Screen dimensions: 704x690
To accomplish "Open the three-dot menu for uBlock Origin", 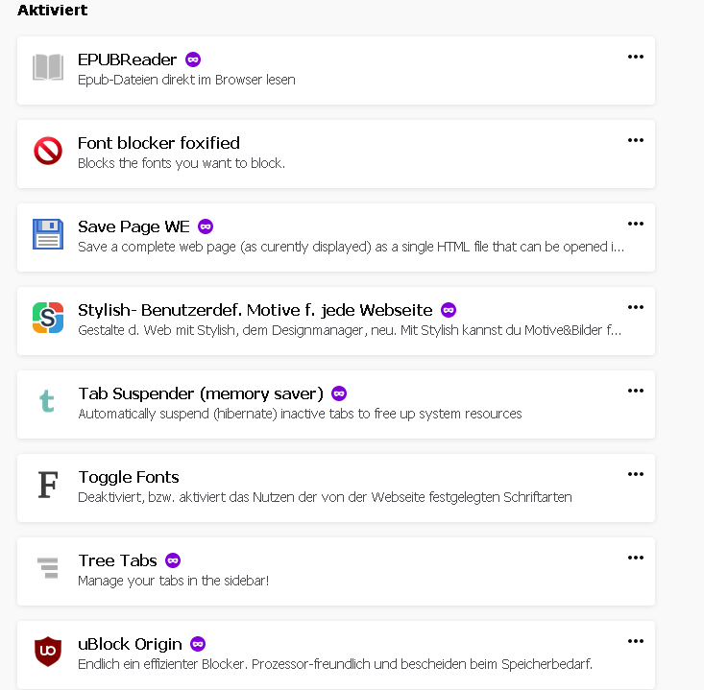I will [x=636, y=641].
